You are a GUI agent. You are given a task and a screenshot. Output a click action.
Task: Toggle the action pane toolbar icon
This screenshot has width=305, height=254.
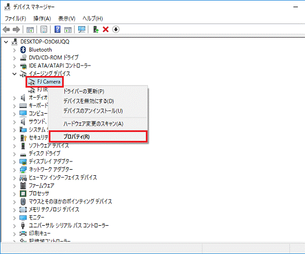coord(68,29)
